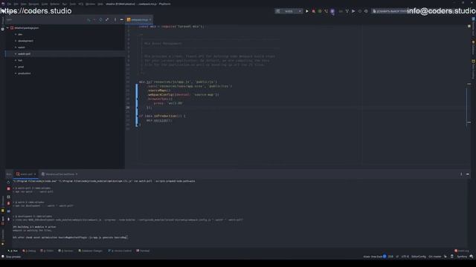Close the webpack.mix.js editor tab
Image resolution: width=476 pixels, height=267 pixels.
[x=150, y=20]
